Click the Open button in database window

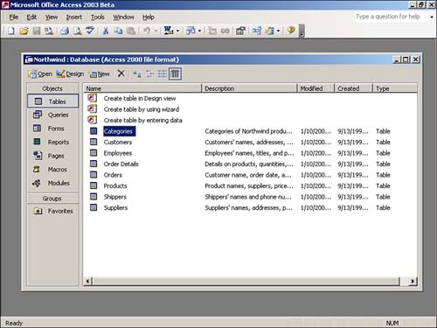40,73
